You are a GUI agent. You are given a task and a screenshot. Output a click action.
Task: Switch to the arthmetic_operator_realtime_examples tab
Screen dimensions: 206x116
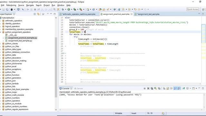79,14
